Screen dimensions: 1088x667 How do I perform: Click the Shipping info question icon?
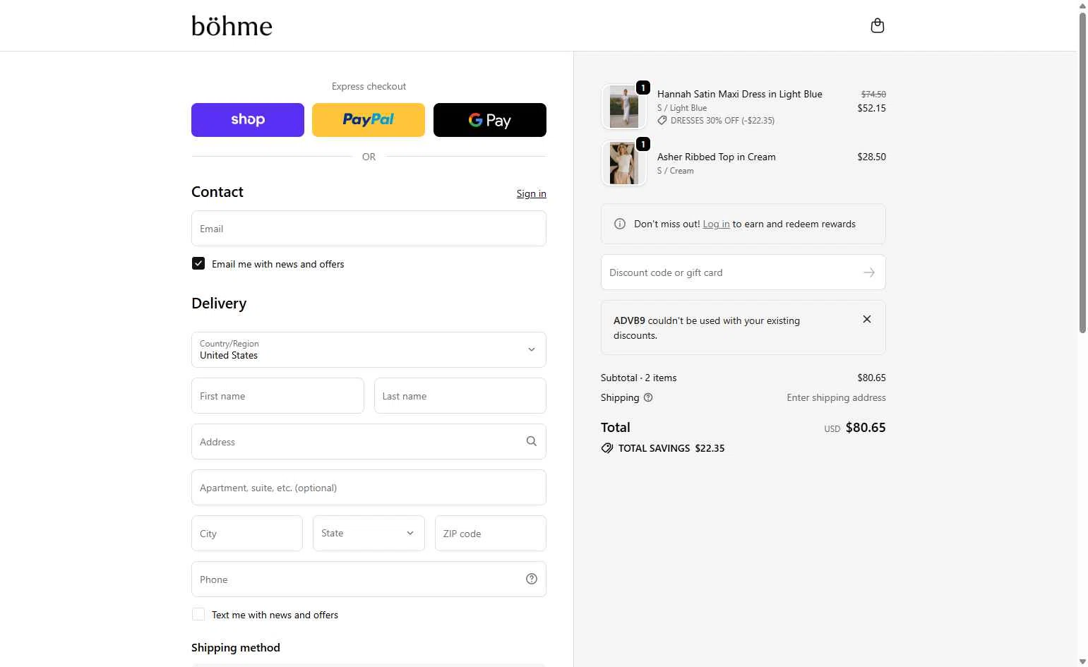[x=648, y=397]
